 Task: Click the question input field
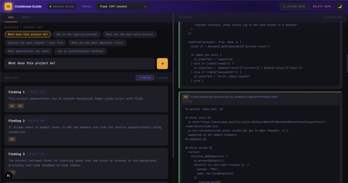[x=79, y=63]
